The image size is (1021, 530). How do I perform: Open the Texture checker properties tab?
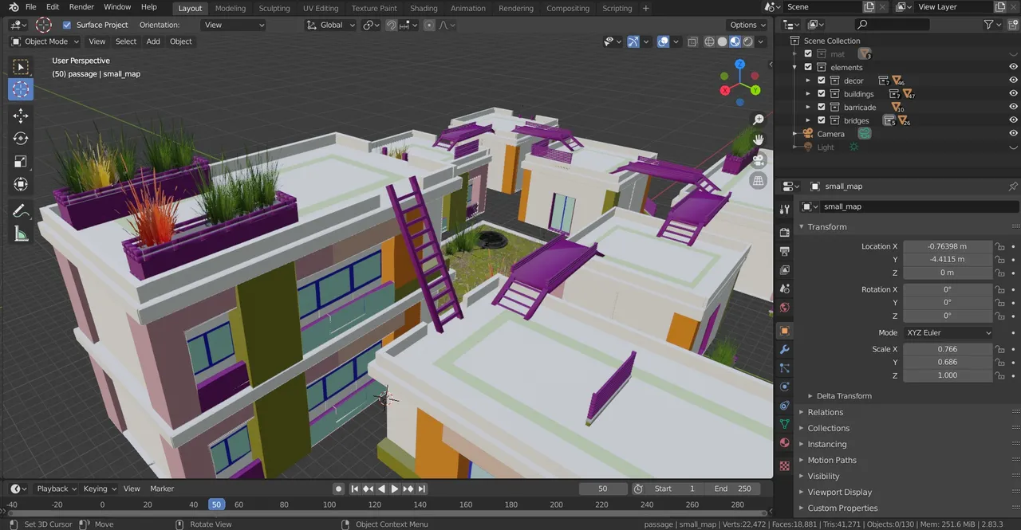(785, 465)
